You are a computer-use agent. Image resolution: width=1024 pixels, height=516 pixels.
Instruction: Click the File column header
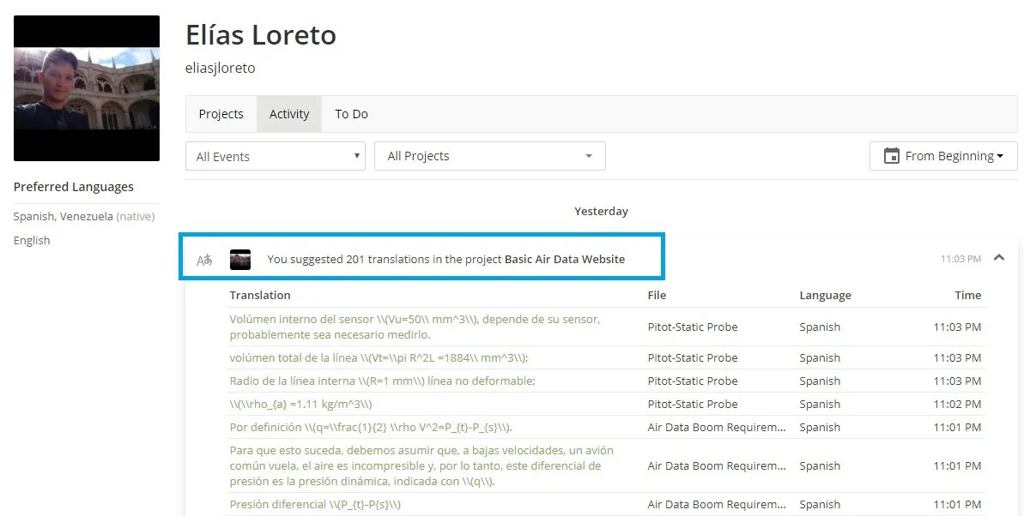coord(657,296)
